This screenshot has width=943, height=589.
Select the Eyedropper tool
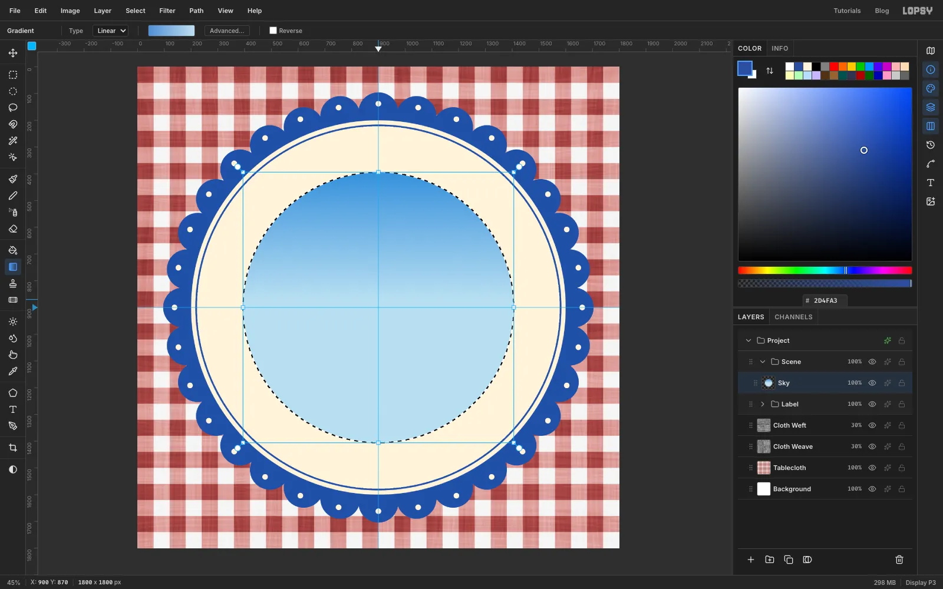point(13,371)
